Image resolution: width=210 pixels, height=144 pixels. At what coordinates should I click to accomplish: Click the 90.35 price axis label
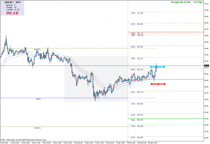click(206, 55)
